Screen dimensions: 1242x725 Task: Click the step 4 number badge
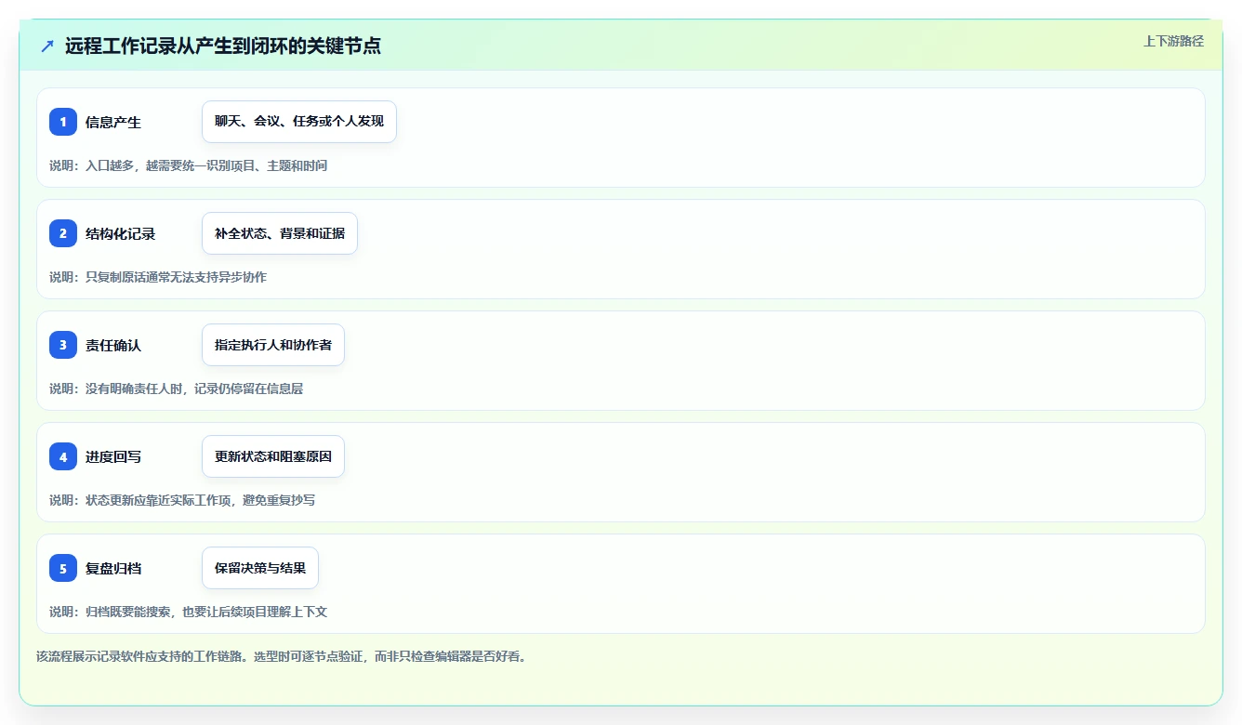63,456
